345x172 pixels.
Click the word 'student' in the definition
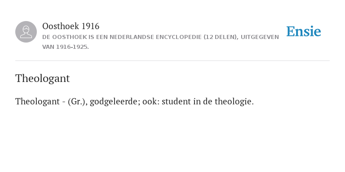pyautogui.click(x=177, y=102)
